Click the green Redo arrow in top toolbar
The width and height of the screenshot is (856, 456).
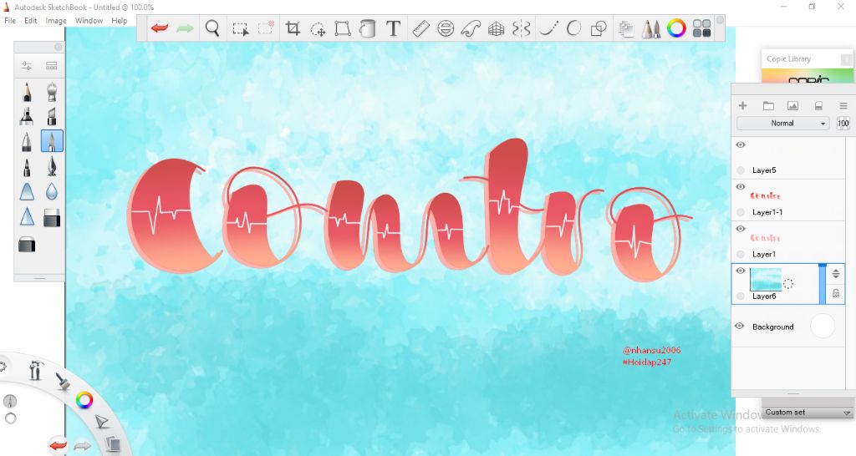point(185,28)
